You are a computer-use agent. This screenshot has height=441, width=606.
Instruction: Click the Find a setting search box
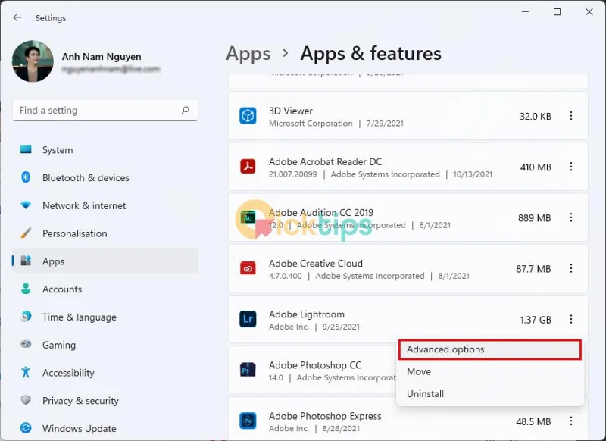(105, 110)
